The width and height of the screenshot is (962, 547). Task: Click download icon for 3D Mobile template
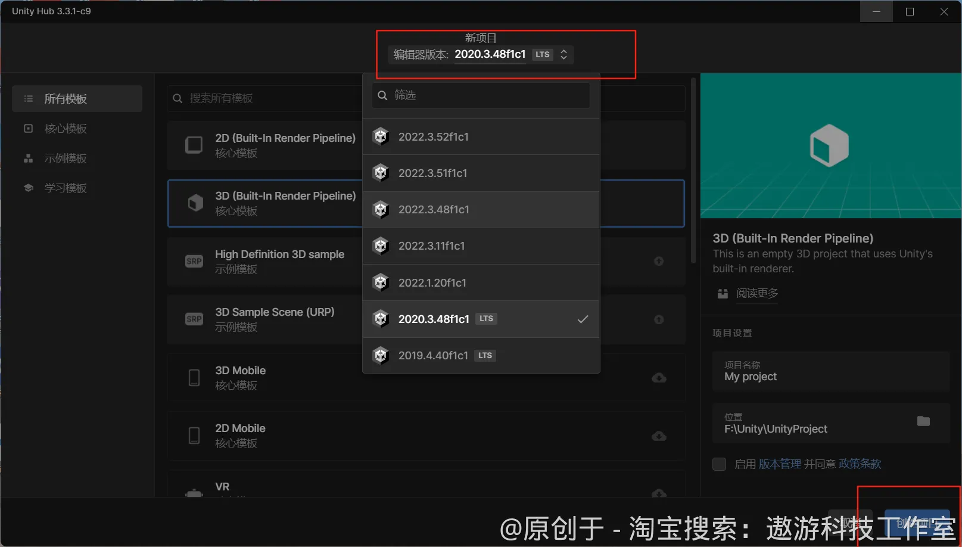(659, 378)
